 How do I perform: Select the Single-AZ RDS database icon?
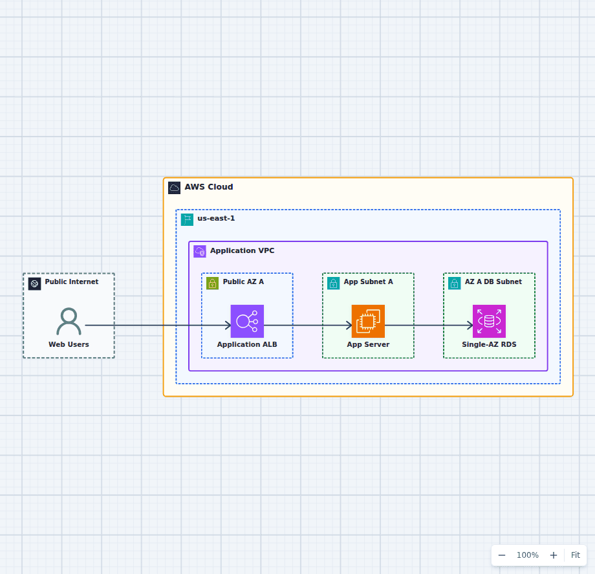click(x=489, y=321)
